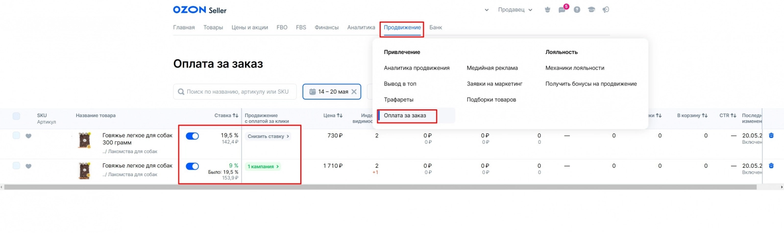Open the Снизить ставку chevron button
This screenshot has width=784, height=233.
tap(268, 136)
